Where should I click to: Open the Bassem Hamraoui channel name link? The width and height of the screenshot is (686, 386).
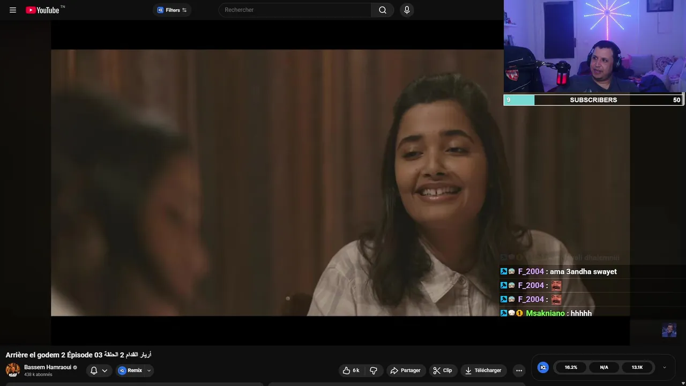(48, 367)
